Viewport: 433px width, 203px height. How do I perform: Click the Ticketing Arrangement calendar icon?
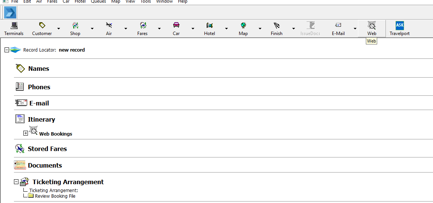[x=25, y=182]
